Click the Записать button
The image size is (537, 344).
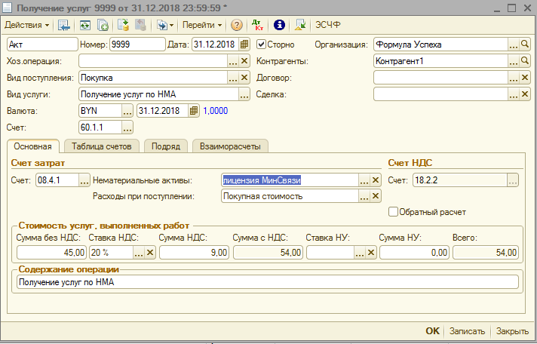click(467, 331)
